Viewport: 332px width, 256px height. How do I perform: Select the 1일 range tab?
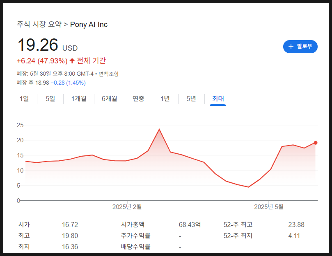point(24,99)
